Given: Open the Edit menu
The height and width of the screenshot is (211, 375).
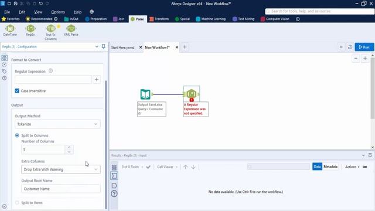Looking at the screenshot, I should pyautogui.click(x=22, y=12).
